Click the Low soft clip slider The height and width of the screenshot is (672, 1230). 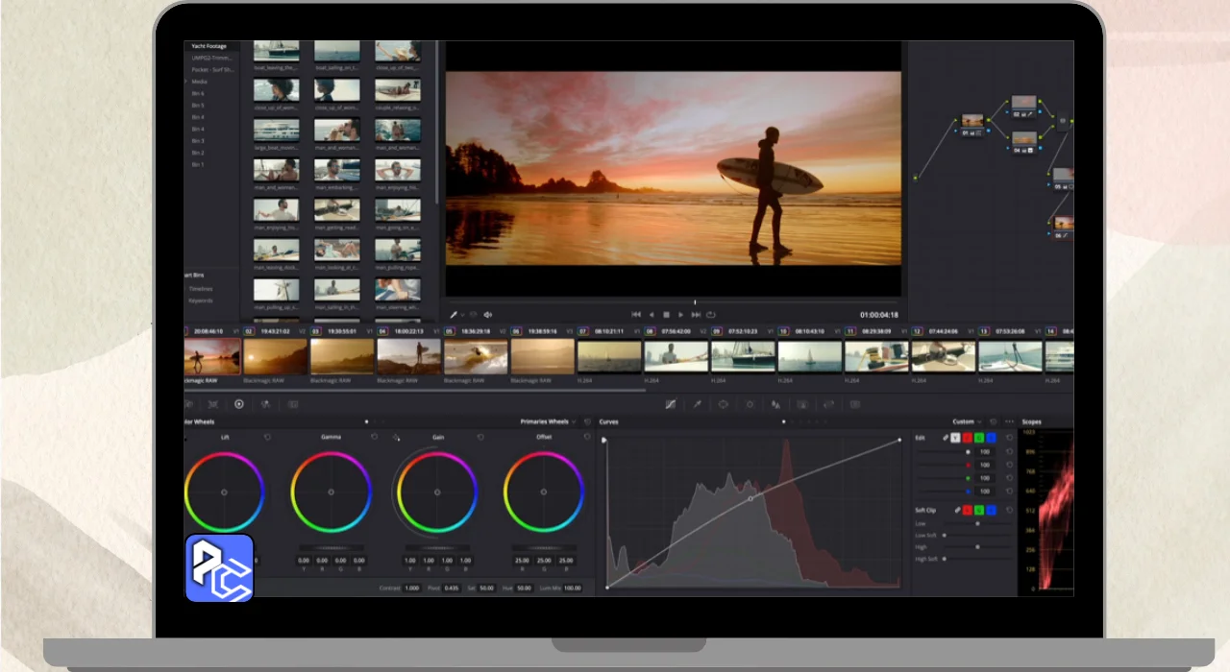(978, 524)
